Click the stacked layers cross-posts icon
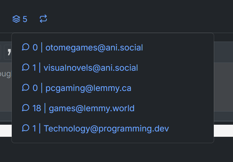The width and height of the screenshot is (233, 162). click(16, 19)
